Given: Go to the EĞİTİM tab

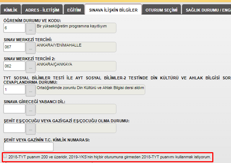Looking at the screenshot, I should [74, 10].
